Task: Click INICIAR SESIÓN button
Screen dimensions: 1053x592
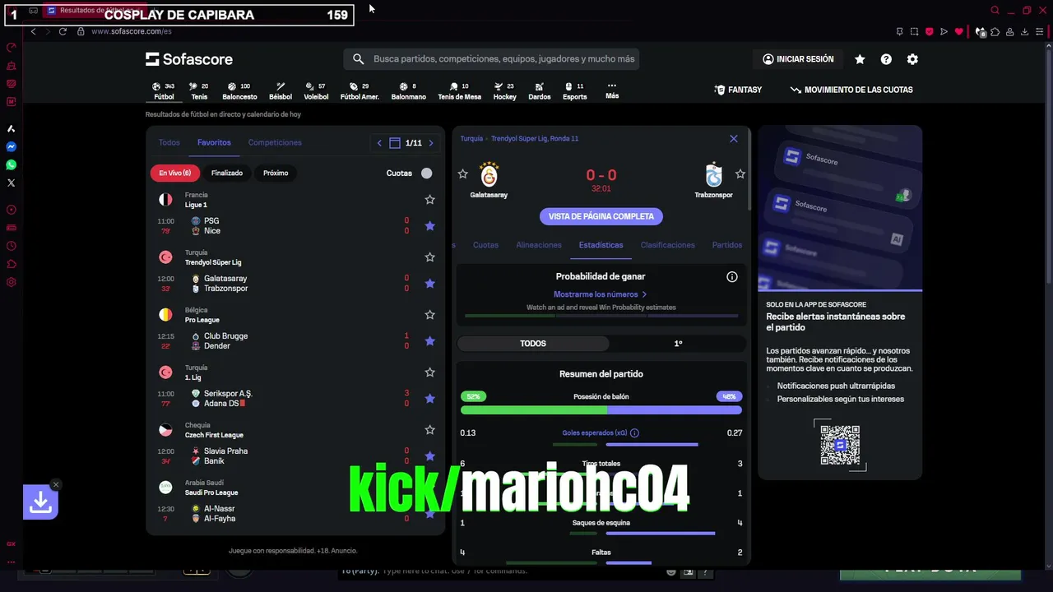Action: [798, 59]
